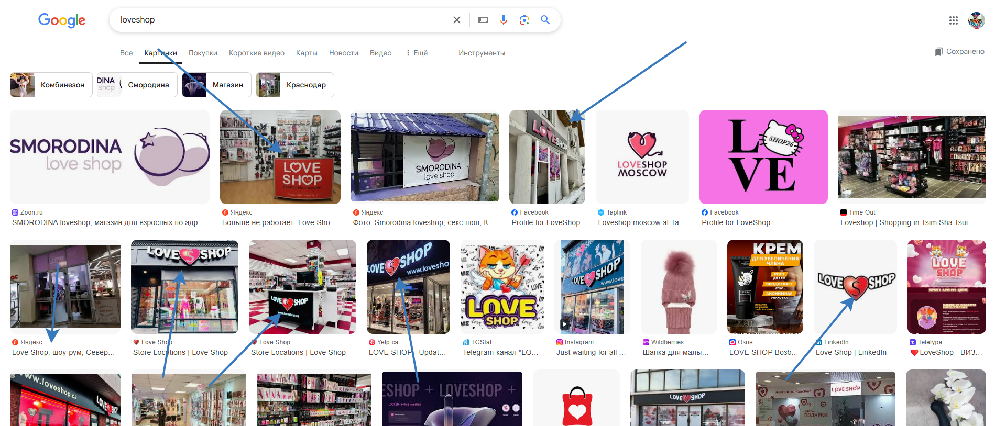Open the 'Больше не работает: Love Sho…' link
The height and width of the screenshot is (426, 995).
280,222
